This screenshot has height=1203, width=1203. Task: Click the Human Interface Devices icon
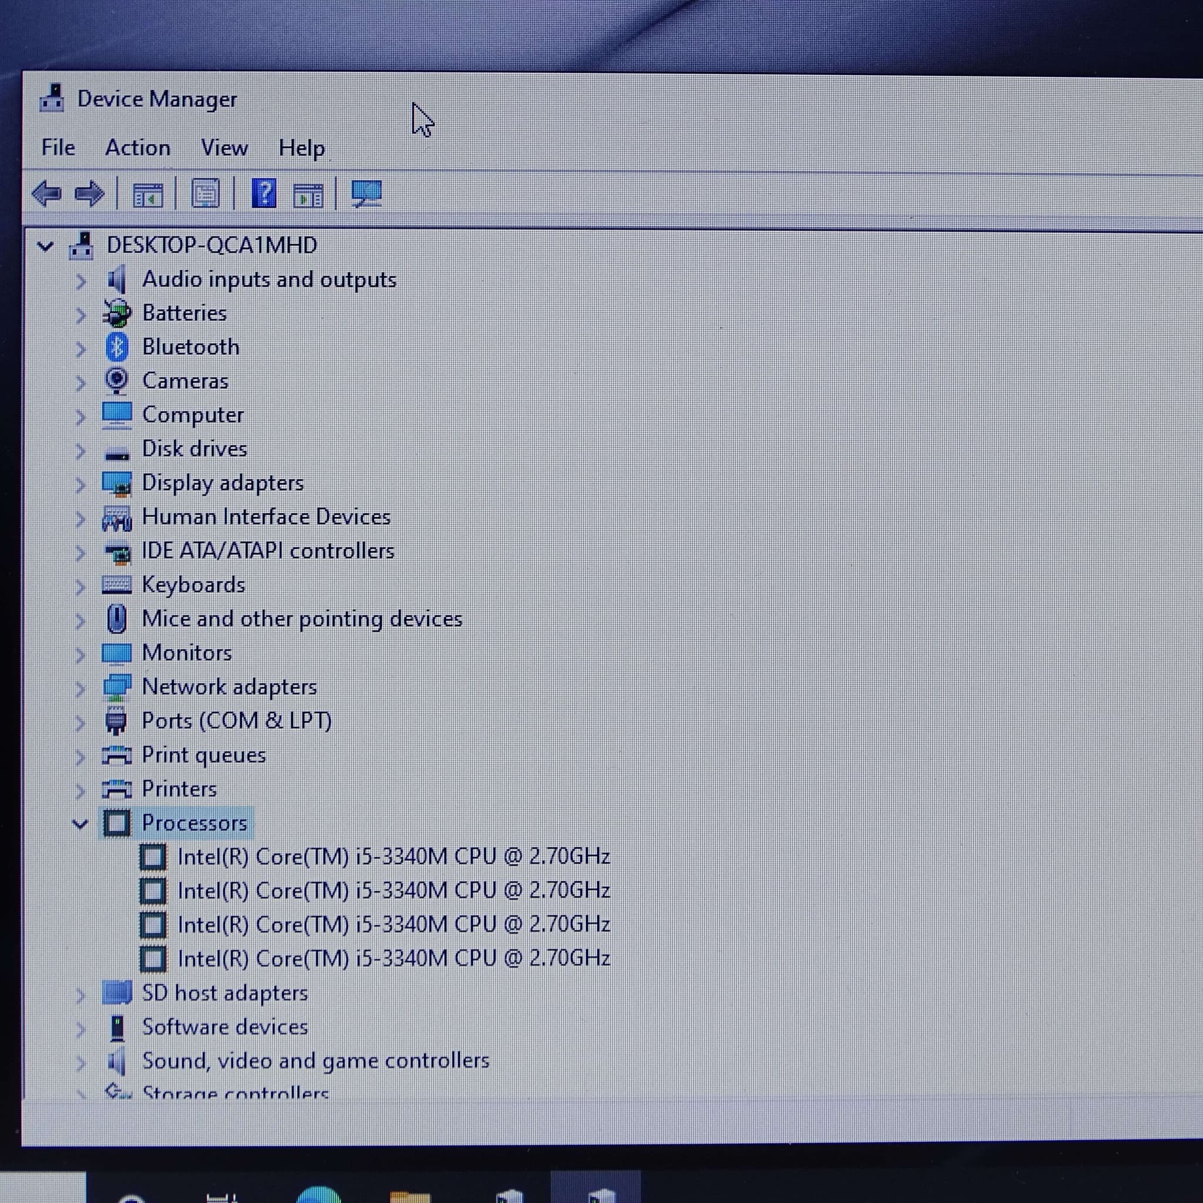coord(117,518)
